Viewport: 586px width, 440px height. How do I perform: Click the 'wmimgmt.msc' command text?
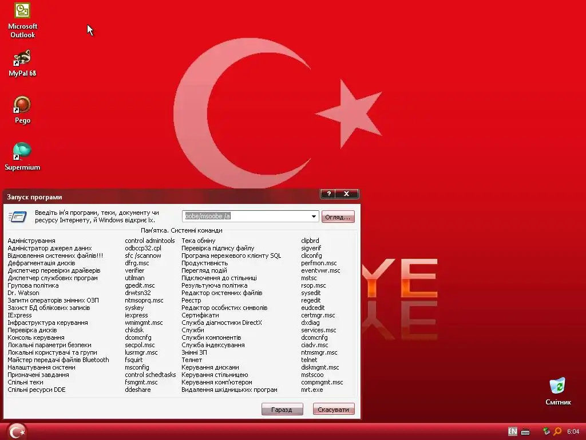pos(144,323)
